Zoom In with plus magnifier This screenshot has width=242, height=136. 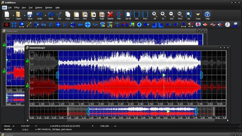click(163, 16)
